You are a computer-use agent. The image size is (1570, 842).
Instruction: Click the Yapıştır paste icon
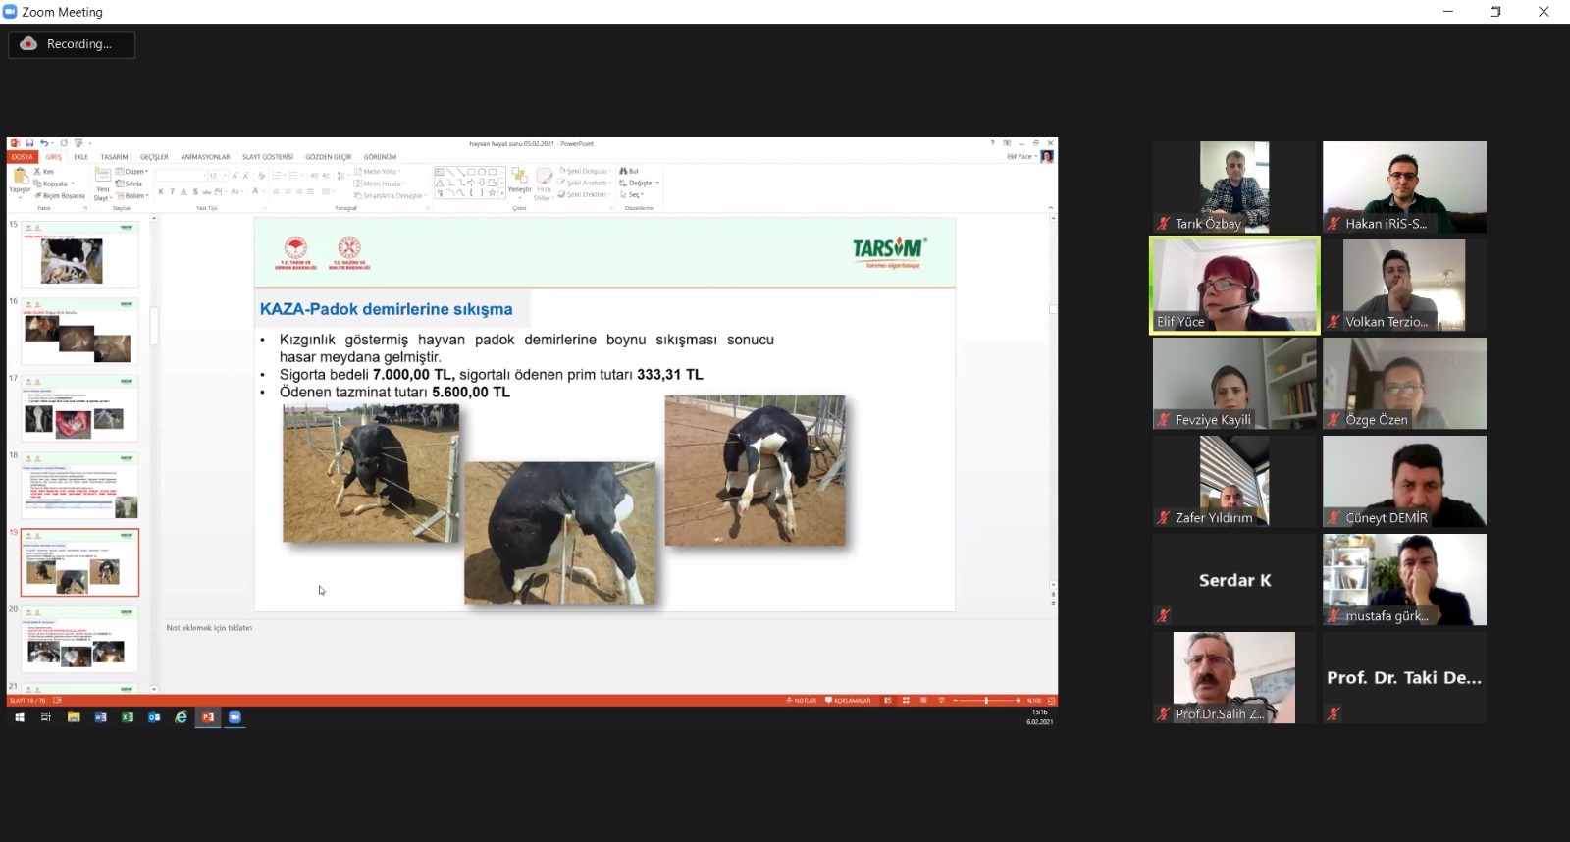(20, 181)
